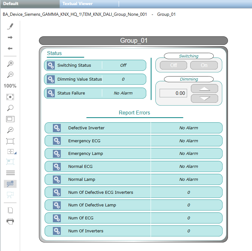Reset zoom to 100%

(10, 86)
